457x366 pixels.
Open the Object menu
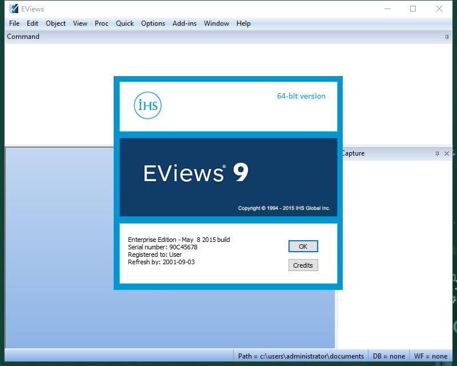55,23
